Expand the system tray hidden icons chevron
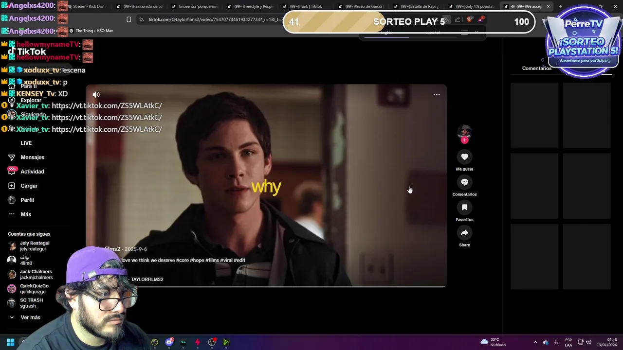The height and width of the screenshot is (350, 623). pyautogui.click(x=535, y=342)
